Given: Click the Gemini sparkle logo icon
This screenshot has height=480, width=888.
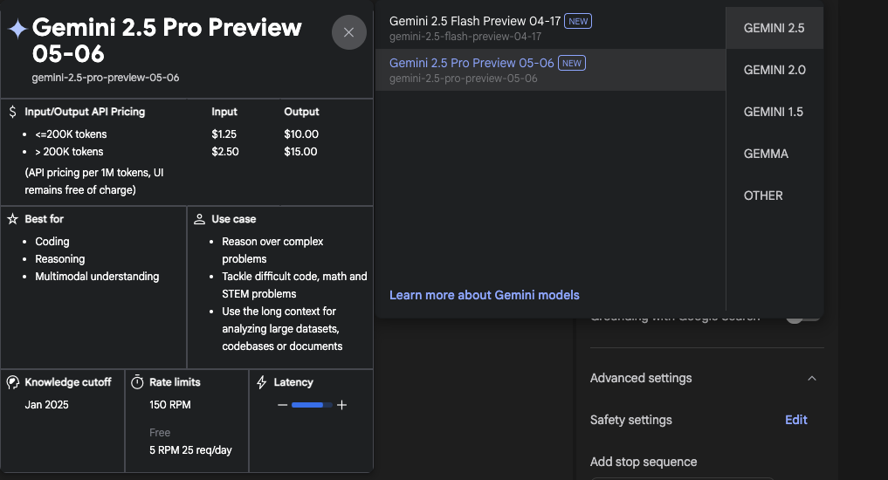Looking at the screenshot, I should point(17,29).
